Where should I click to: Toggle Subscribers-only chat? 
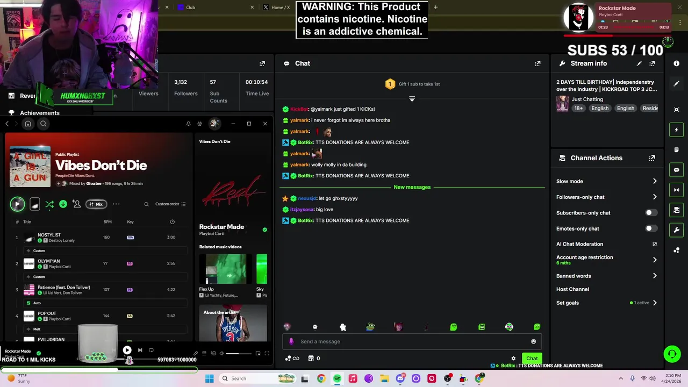[x=651, y=213]
